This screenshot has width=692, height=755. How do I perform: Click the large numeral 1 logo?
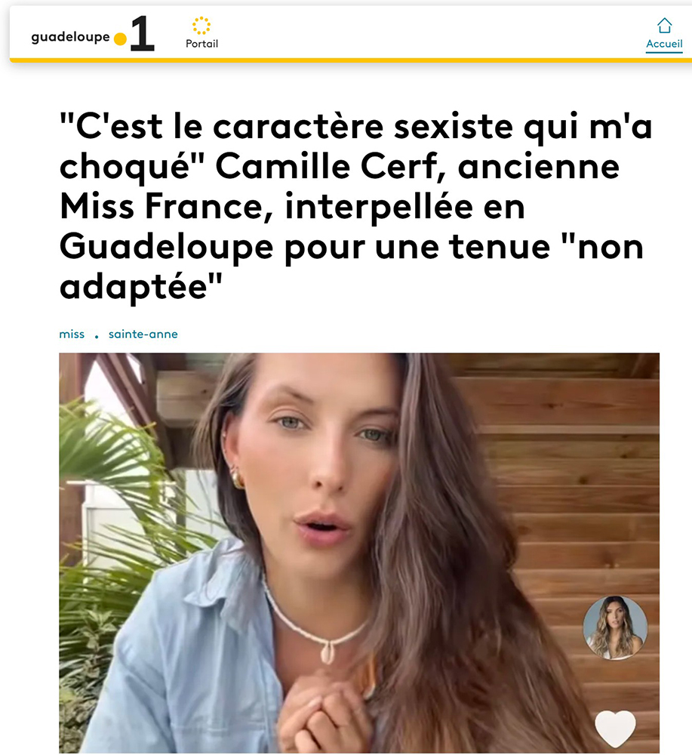[142, 33]
